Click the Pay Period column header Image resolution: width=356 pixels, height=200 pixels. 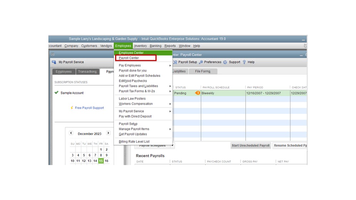point(255,87)
